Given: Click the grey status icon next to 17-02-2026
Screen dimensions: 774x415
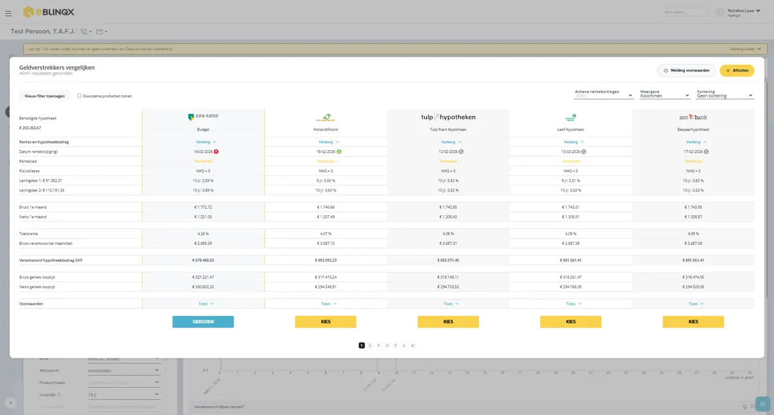Looking at the screenshot, I should 706,151.
